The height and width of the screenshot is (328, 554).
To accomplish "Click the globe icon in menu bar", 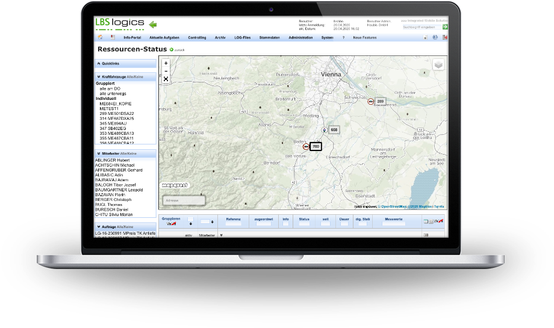I will (x=435, y=37).
